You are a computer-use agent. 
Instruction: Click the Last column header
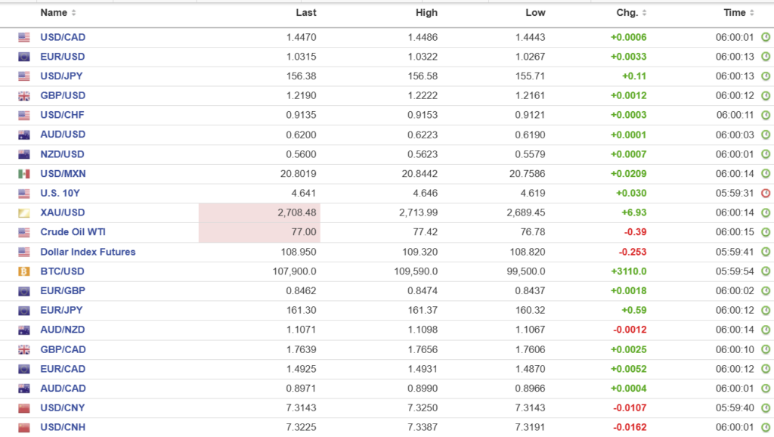click(306, 13)
